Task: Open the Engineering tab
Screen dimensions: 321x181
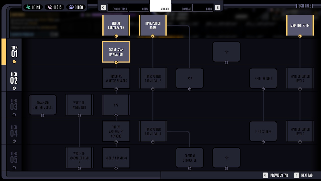Action: (x=118, y=8)
